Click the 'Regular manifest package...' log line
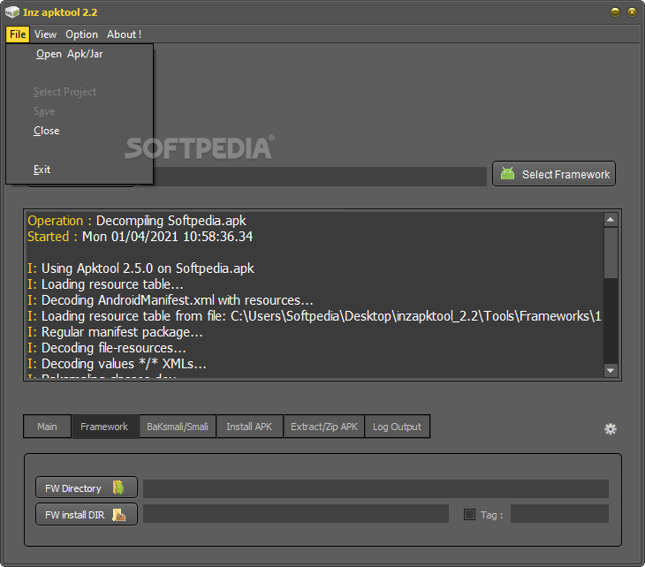Viewport: 645px width, 567px height. point(115,332)
